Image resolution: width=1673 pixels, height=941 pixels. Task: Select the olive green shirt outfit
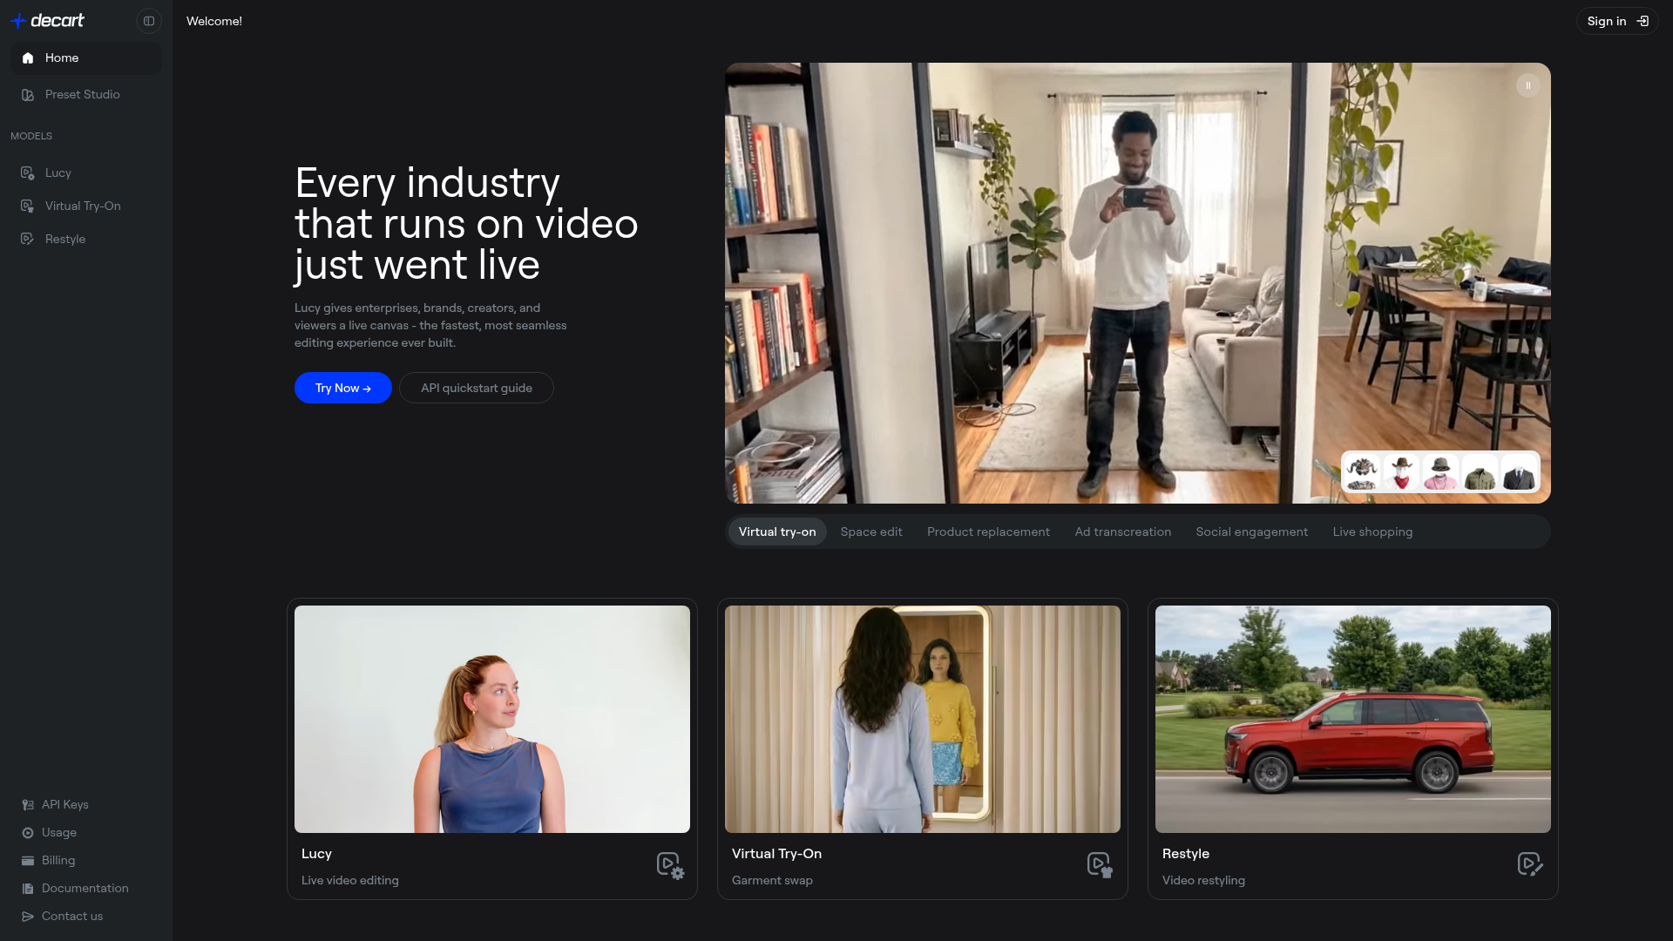[x=1480, y=472]
